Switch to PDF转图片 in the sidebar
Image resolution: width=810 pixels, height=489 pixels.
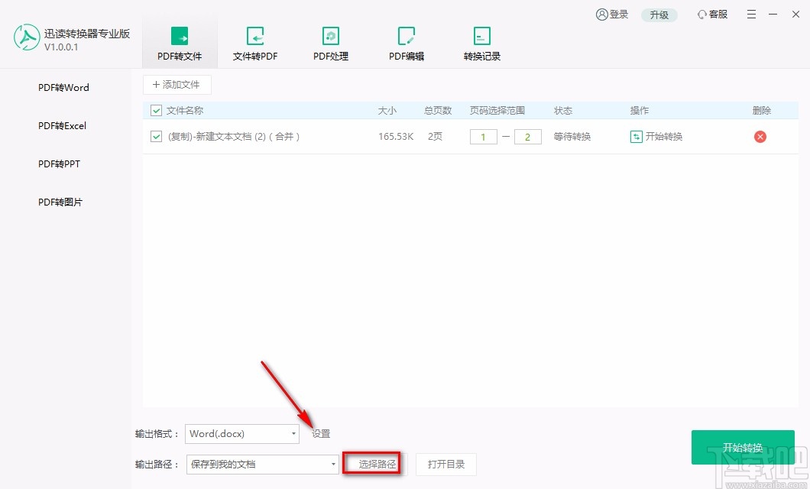[60, 202]
